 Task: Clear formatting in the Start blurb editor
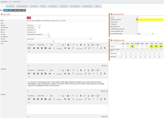101,74
